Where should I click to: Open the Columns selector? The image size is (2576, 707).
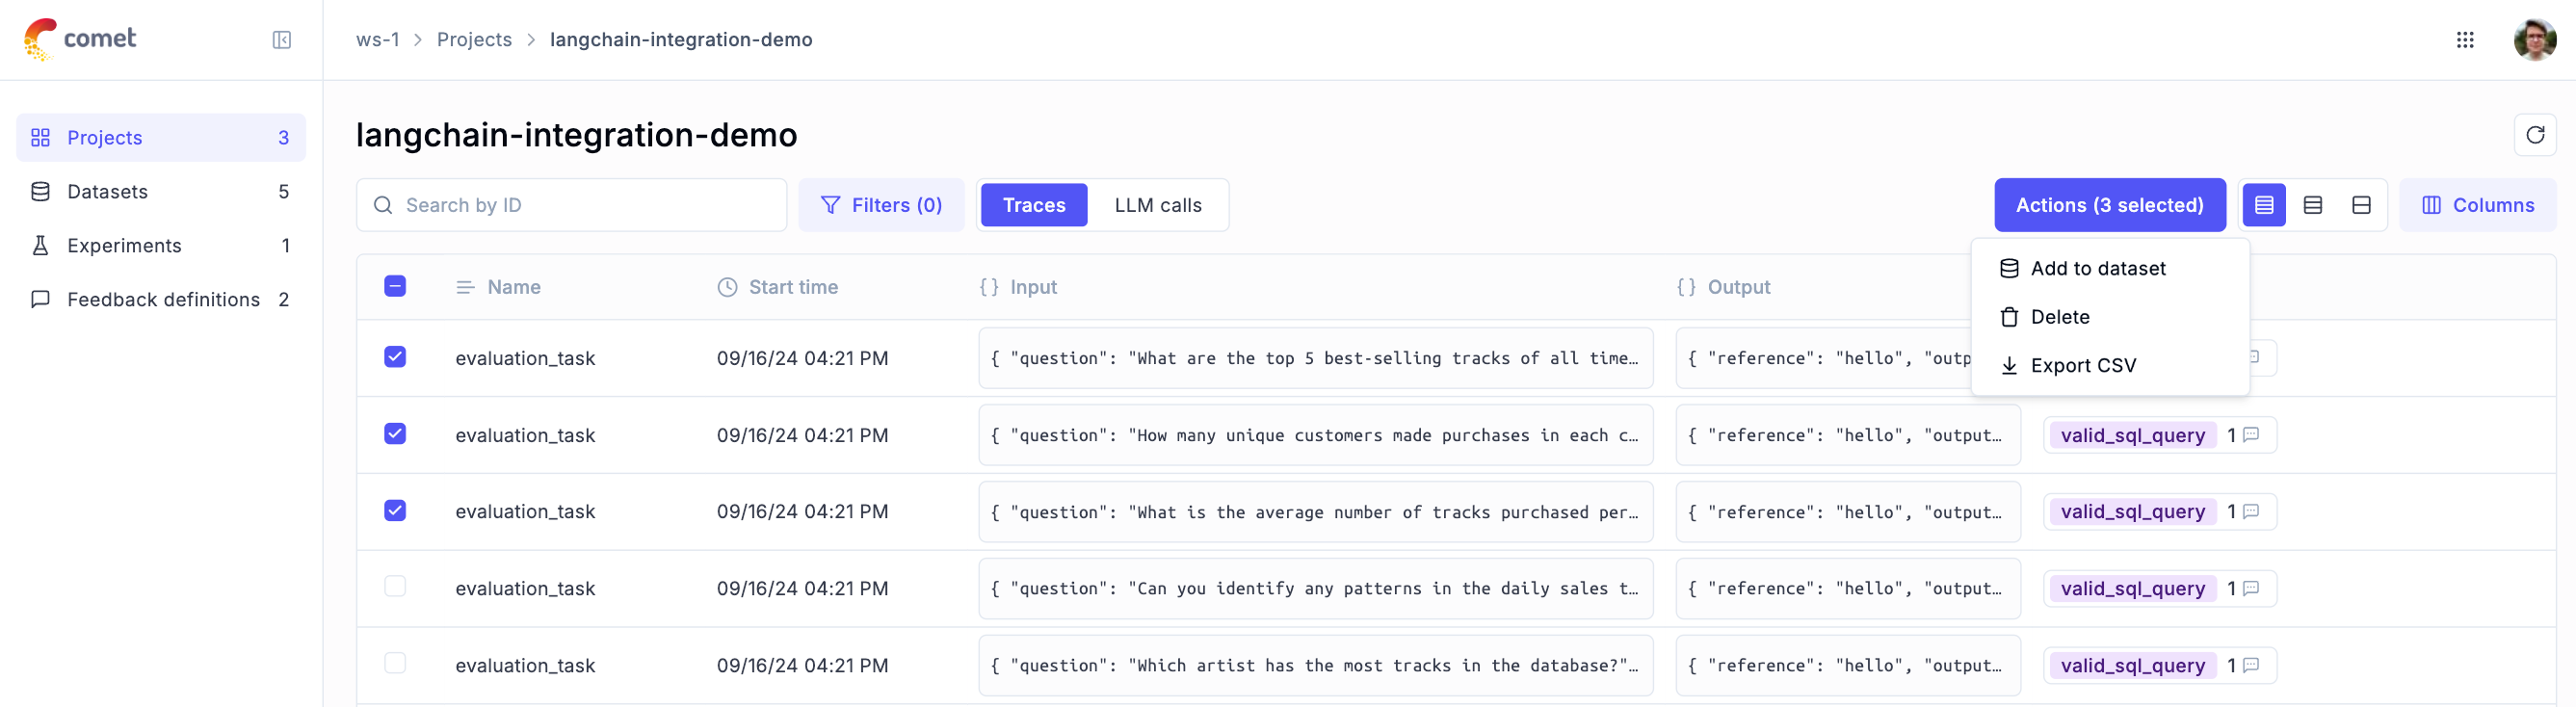(2477, 205)
